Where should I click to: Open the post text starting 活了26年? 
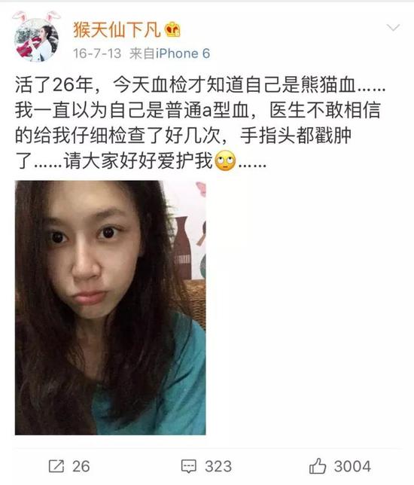[200, 123]
